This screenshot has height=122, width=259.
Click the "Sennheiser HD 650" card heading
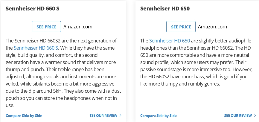pyautogui.click(x=165, y=8)
